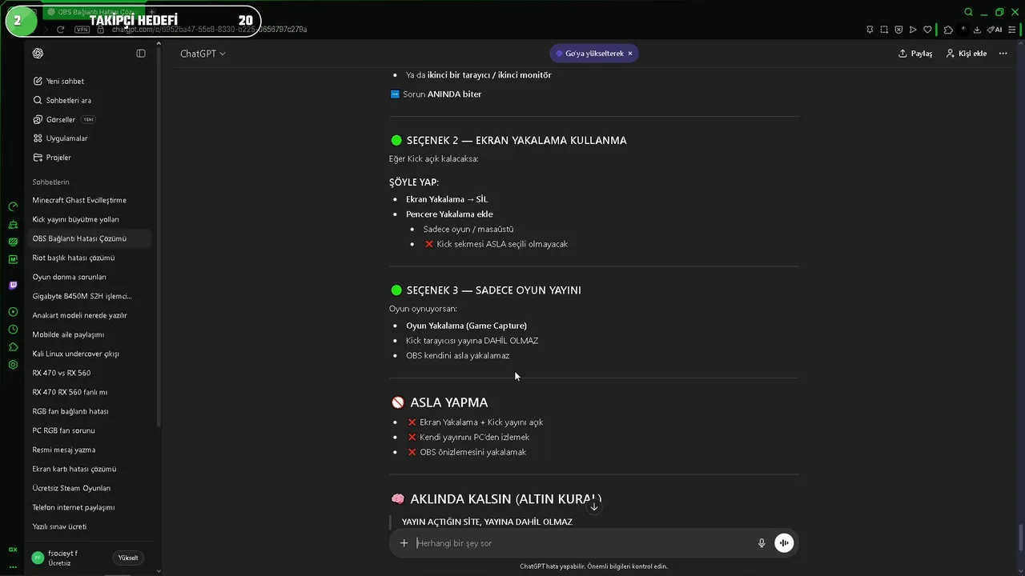Viewport: 1025px width, 576px height.
Task: Click the chatgpt.com address bar URL
Action: tap(208, 30)
